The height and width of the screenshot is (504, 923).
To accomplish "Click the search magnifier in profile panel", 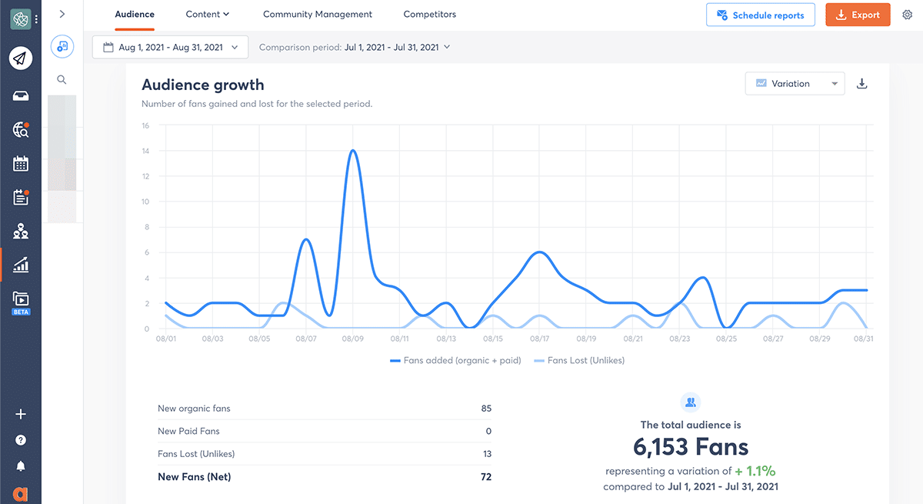I will point(62,79).
